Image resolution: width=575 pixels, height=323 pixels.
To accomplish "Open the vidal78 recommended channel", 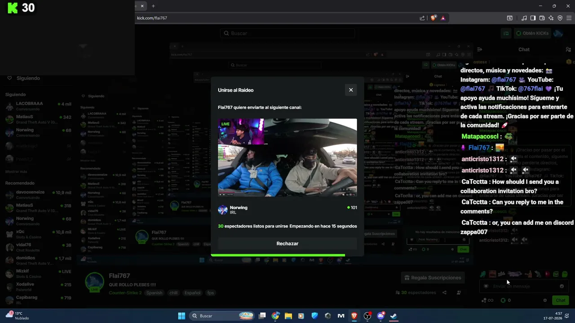I will click(38, 248).
